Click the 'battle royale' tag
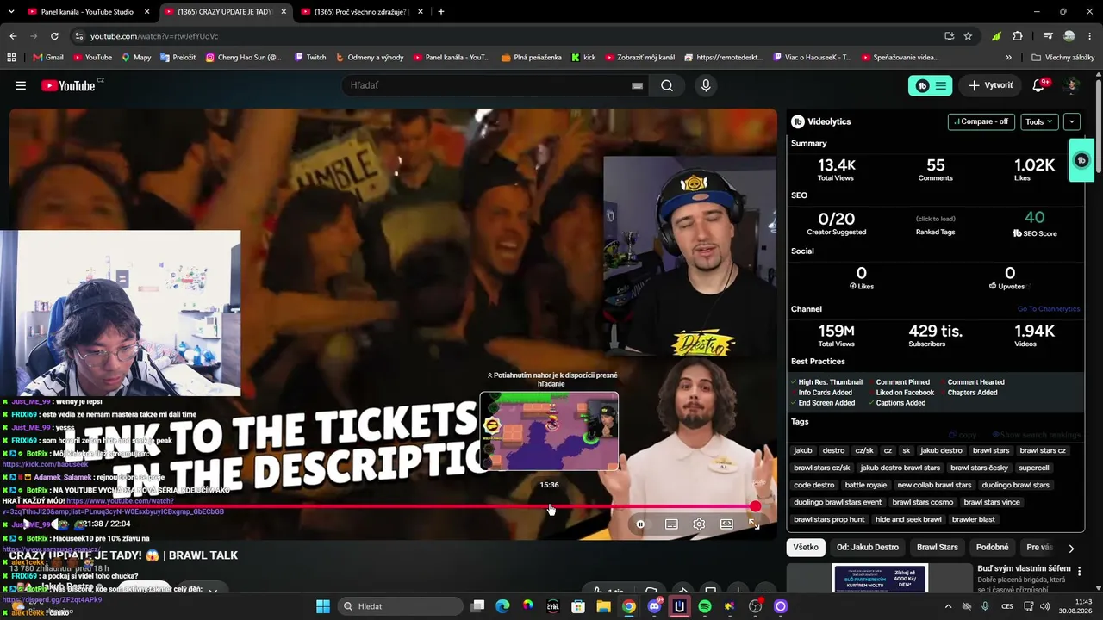The height and width of the screenshot is (620, 1103). [865, 485]
